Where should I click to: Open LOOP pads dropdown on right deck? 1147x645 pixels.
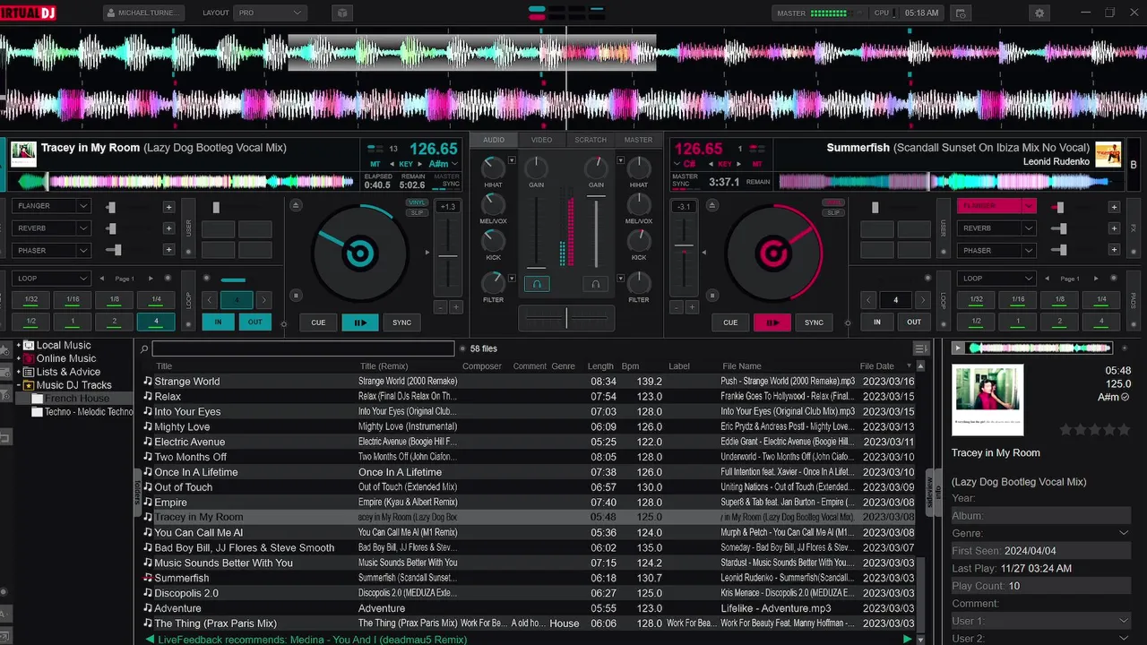point(996,279)
